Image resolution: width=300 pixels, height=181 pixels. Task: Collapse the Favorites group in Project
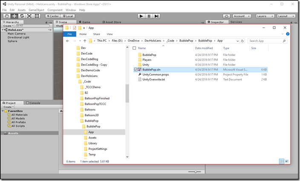tap(3, 111)
